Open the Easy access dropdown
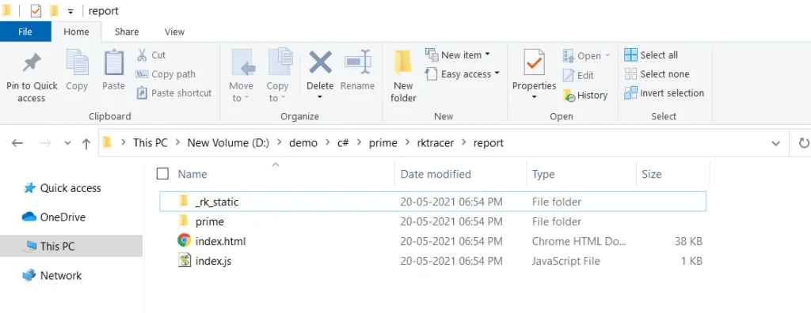The image size is (811, 313). (462, 74)
